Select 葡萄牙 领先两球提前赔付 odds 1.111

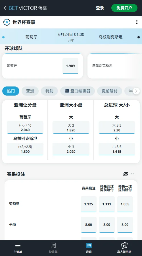[x=107, y=204]
